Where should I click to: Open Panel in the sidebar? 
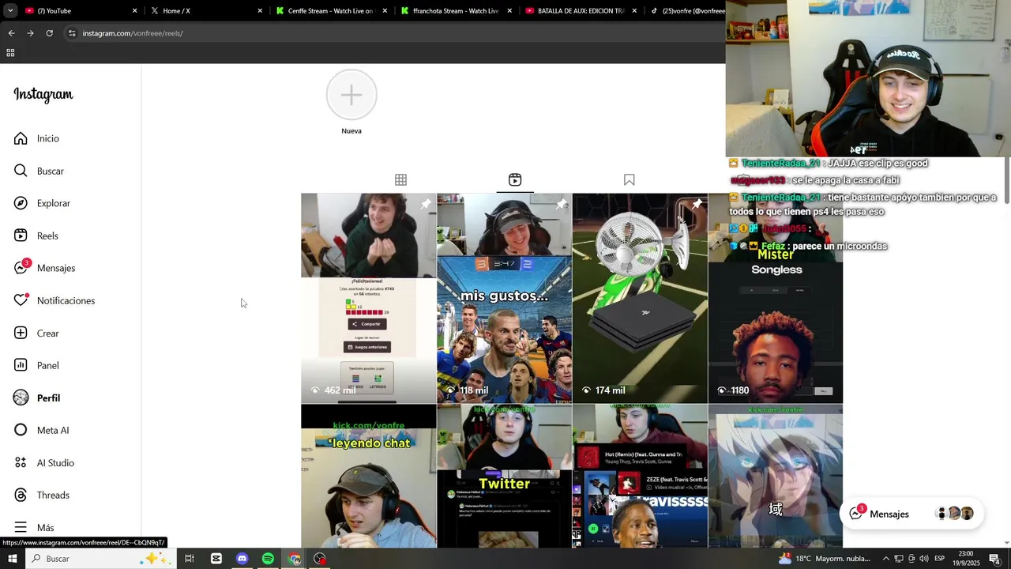(37, 366)
